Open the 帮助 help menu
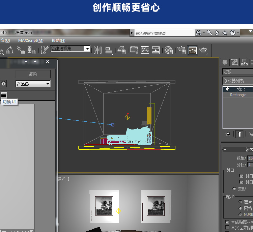Image resolution: width=253 pixels, height=232 pixels. (x=58, y=40)
